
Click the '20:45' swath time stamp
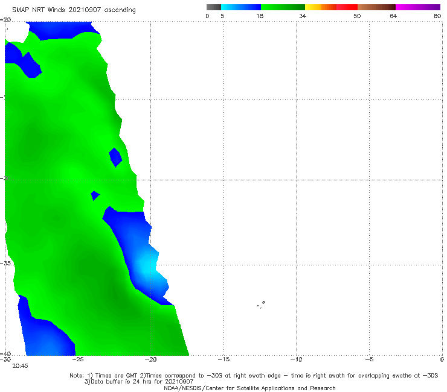click(x=20, y=366)
